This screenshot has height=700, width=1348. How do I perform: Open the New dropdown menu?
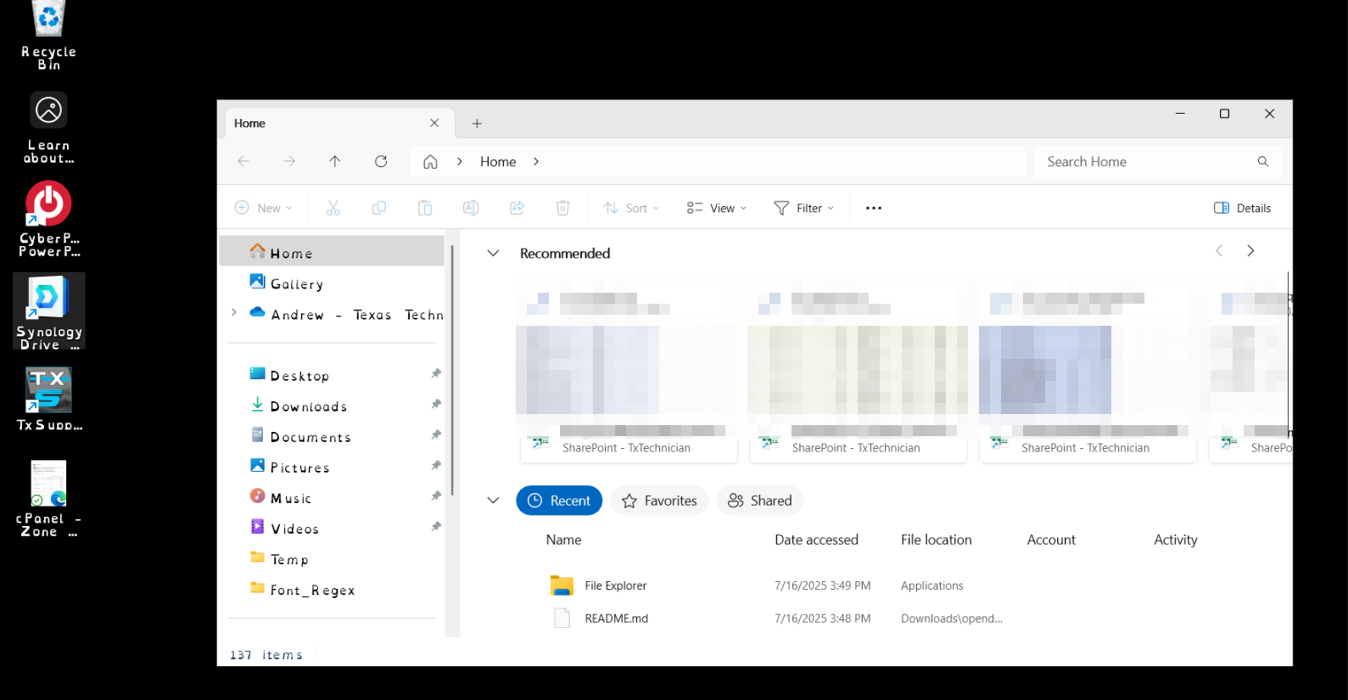264,208
